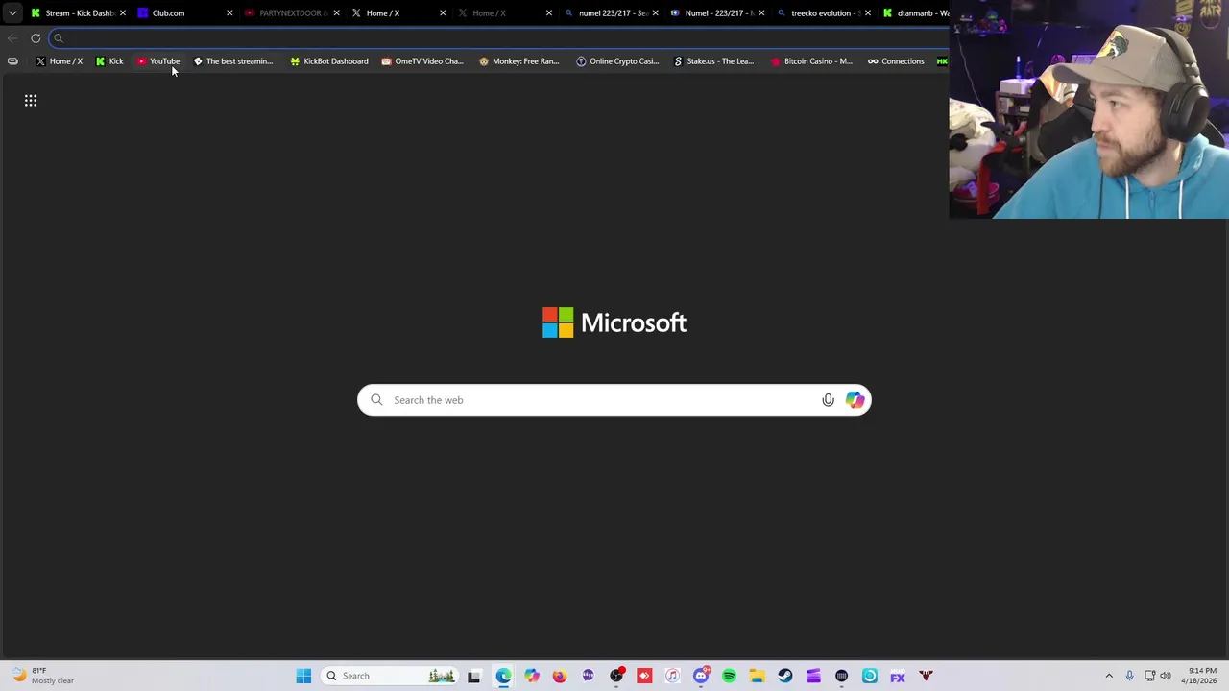1229x691 pixels.
Task: Open Steam from the taskbar
Action: pos(785,676)
